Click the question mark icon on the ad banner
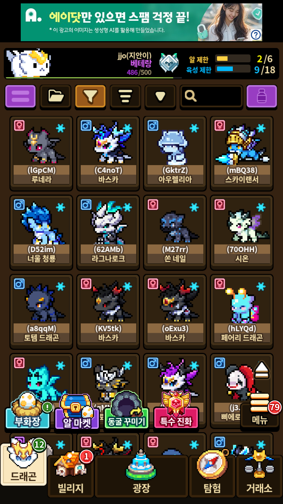Image resolution: width=283 pixels, height=504 pixels. (256, 35)
